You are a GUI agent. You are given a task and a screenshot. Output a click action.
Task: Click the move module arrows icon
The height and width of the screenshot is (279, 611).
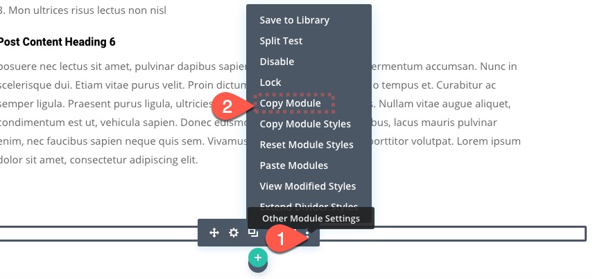(214, 233)
